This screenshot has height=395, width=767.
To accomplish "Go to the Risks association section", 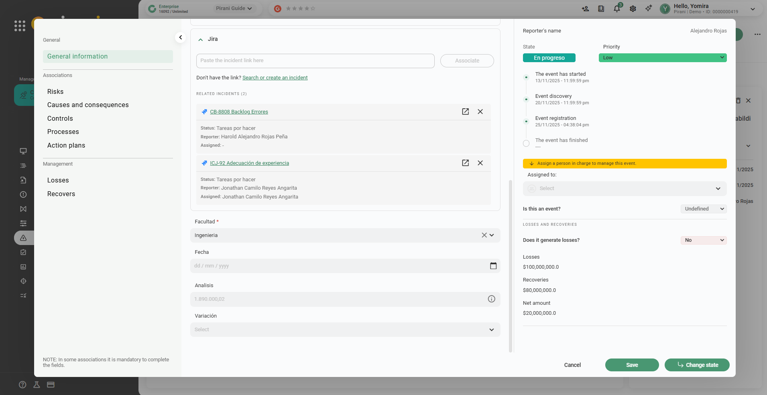I will tap(55, 91).
